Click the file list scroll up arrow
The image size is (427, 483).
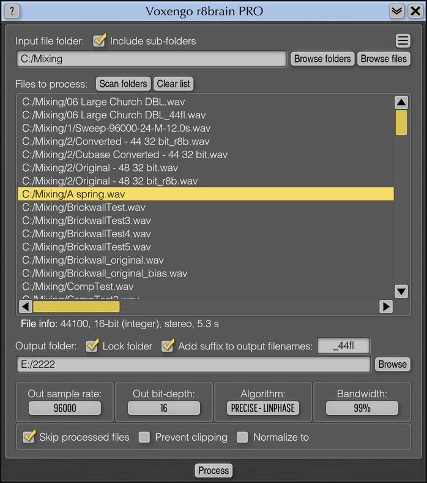pyautogui.click(x=401, y=102)
